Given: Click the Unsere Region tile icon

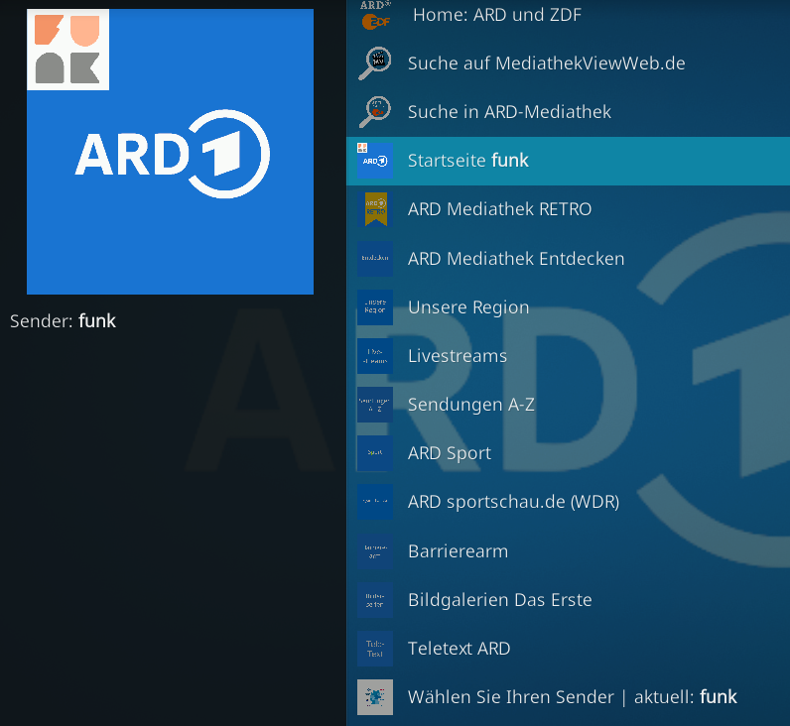Looking at the screenshot, I should (x=375, y=307).
